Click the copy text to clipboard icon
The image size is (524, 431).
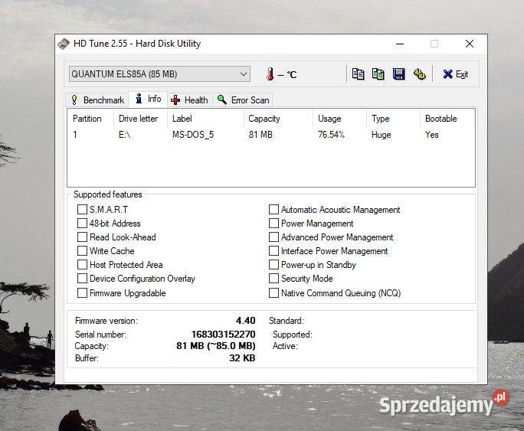[x=359, y=73]
